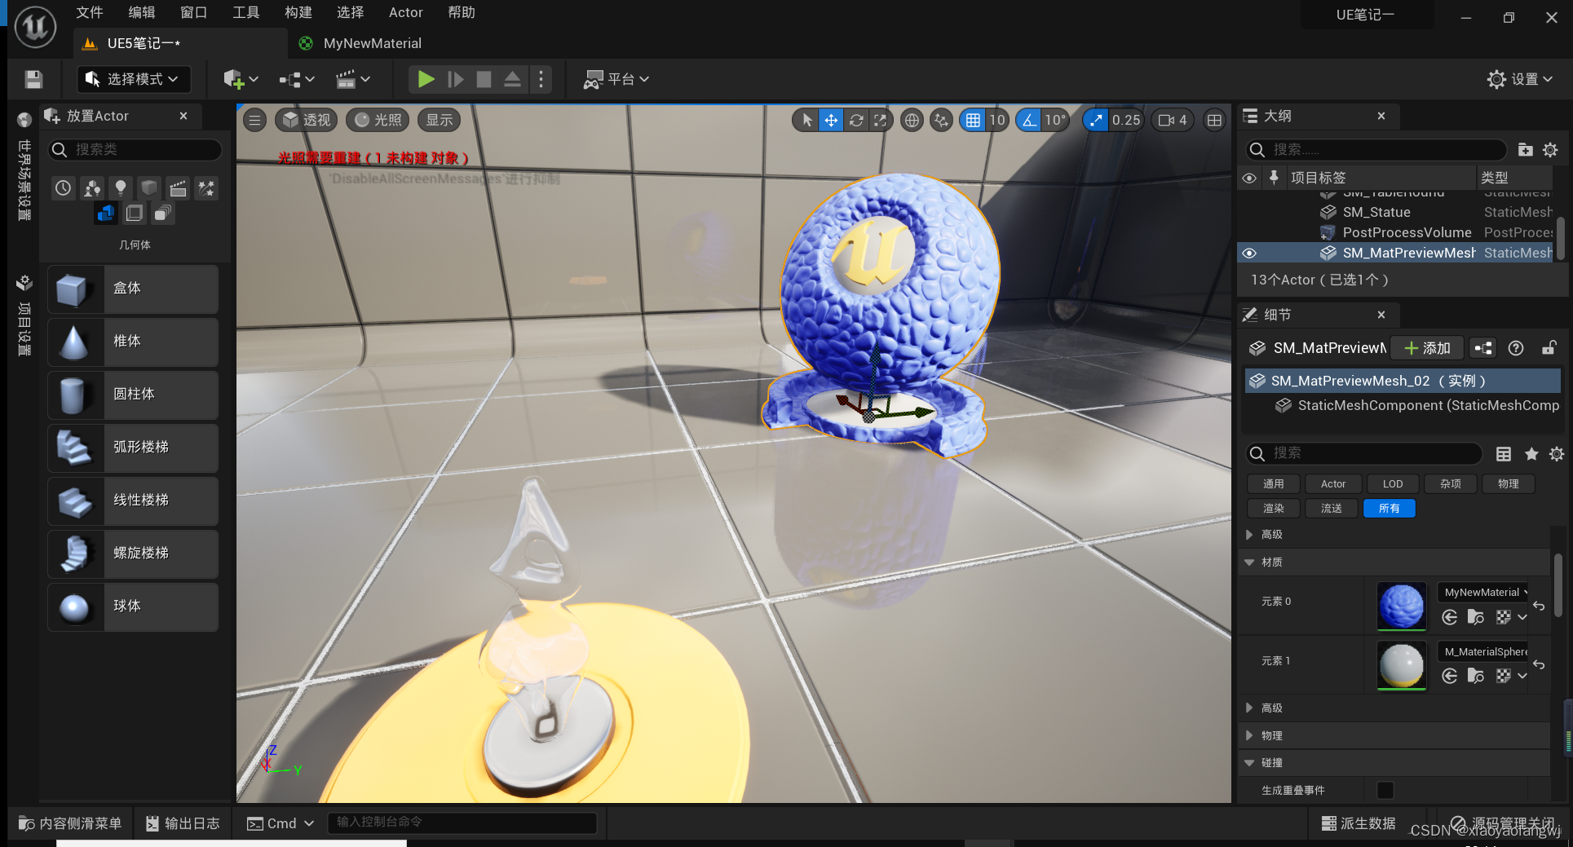Viewport: 1573px width, 847px height.
Task: Adjust camera speed 4 button
Action: pyautogui.click(x=1173, y=121)
